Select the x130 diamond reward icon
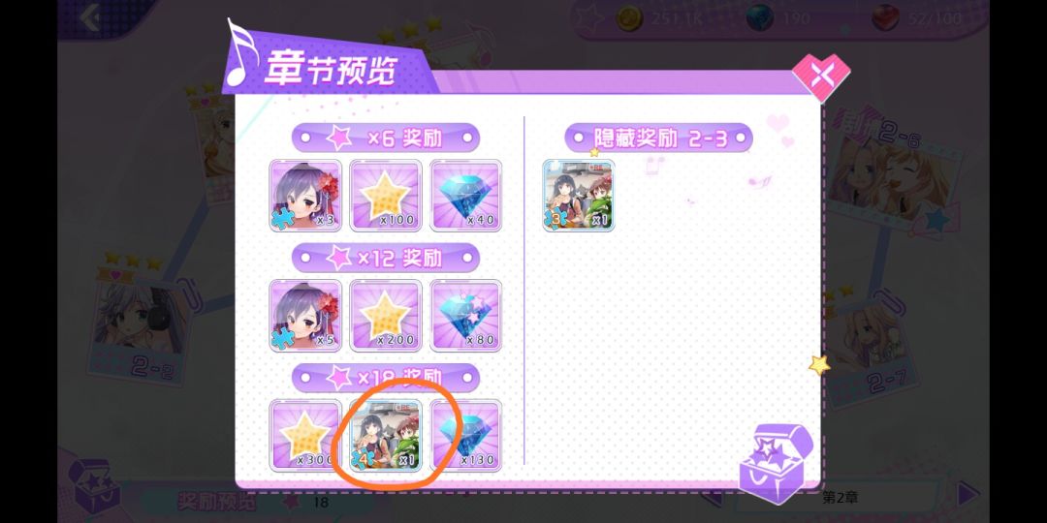1047x523 pixels. point(465,436)
